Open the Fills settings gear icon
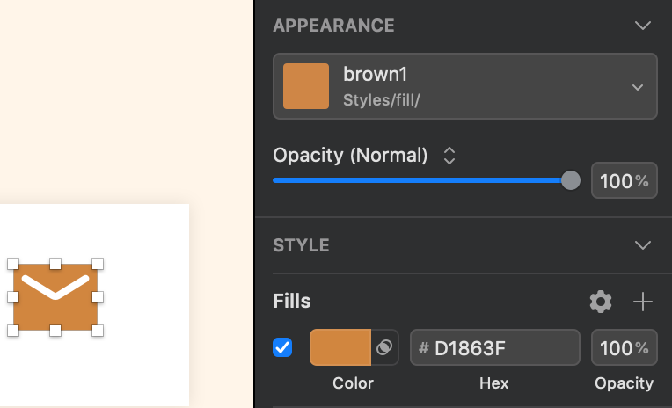The image size is (672, 408). pyautogui.click(x=601, y=302)
